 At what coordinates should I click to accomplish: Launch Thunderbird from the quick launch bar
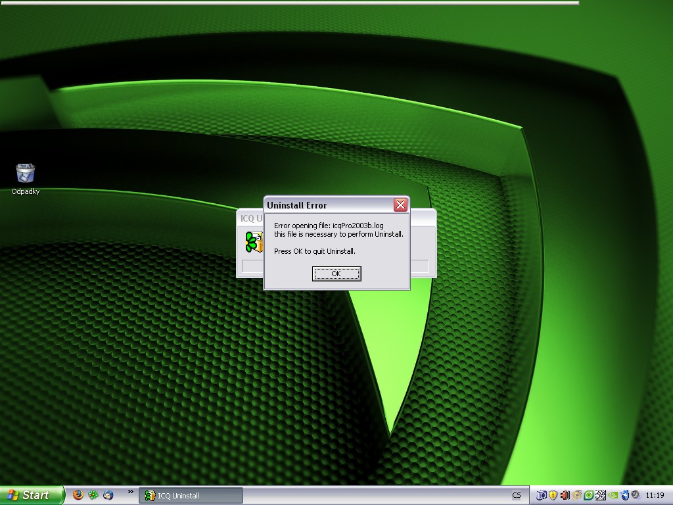point(108,495)
